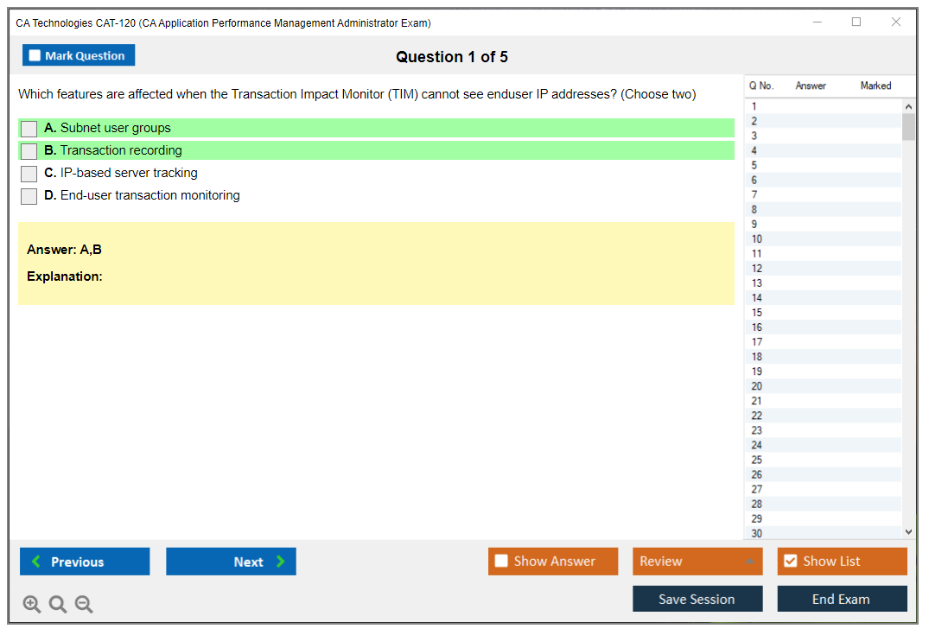Screen dimensions: 929x635
Task: Check answer option A Subnet user groups
Action: tap(29, 129)
